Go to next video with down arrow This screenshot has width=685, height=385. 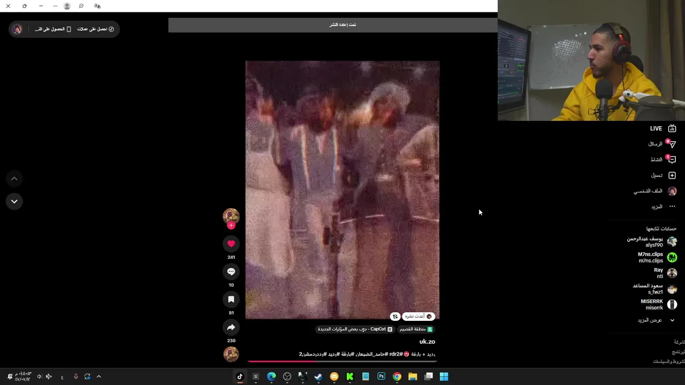click(14, 202)
